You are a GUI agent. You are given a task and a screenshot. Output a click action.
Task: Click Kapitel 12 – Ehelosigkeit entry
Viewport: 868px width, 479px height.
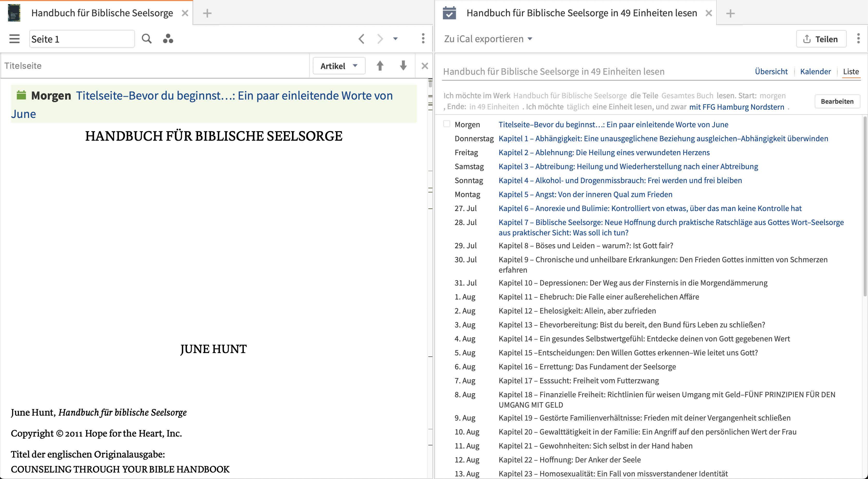tap(577, 311)
